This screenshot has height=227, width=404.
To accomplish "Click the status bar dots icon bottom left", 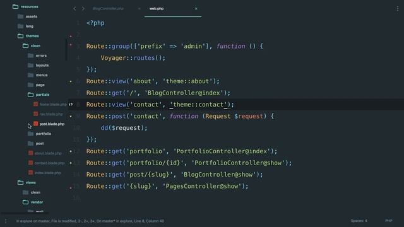I will tap(6, 221).
